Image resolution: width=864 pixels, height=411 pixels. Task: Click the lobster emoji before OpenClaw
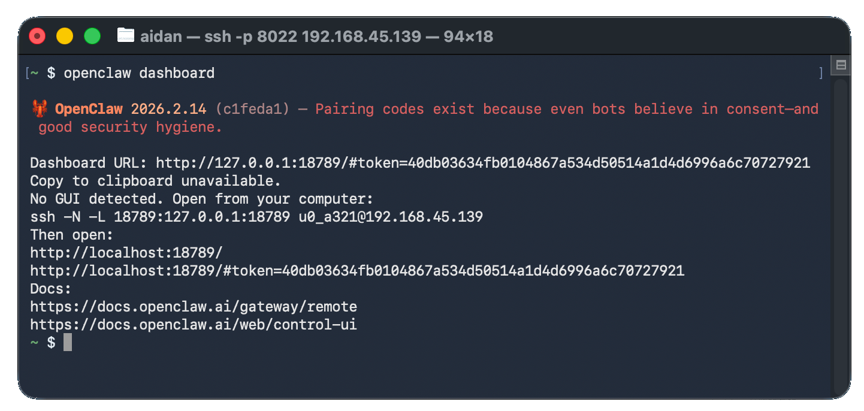pyautogui.click(x=39, y=109)
